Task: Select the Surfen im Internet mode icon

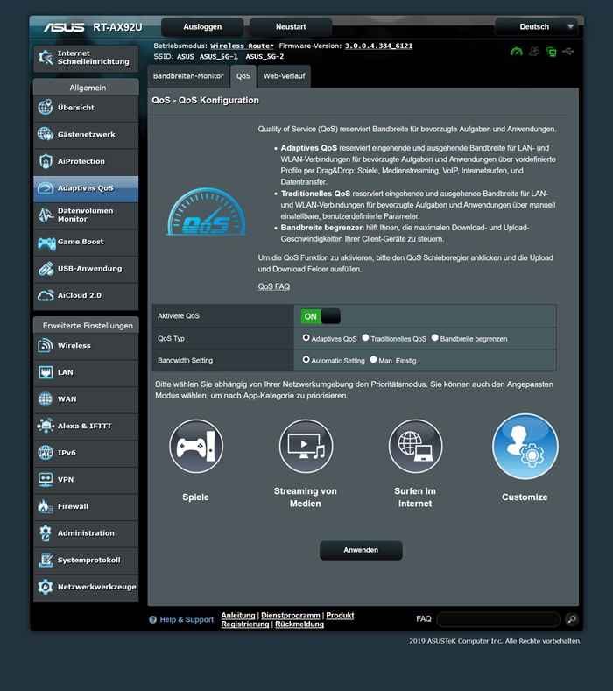Action: 416,446
